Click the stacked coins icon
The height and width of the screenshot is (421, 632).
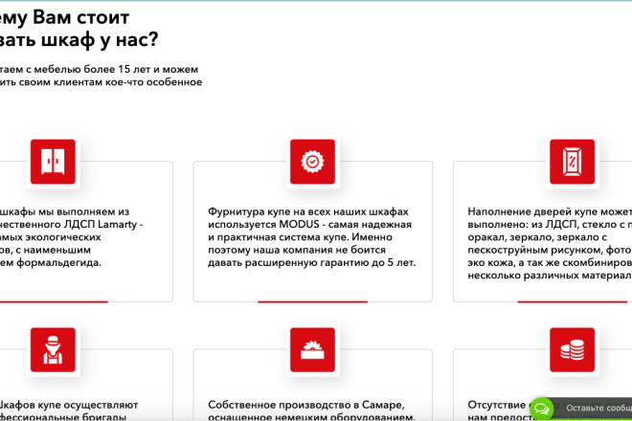pyautogui.click(x=572, y=349)
